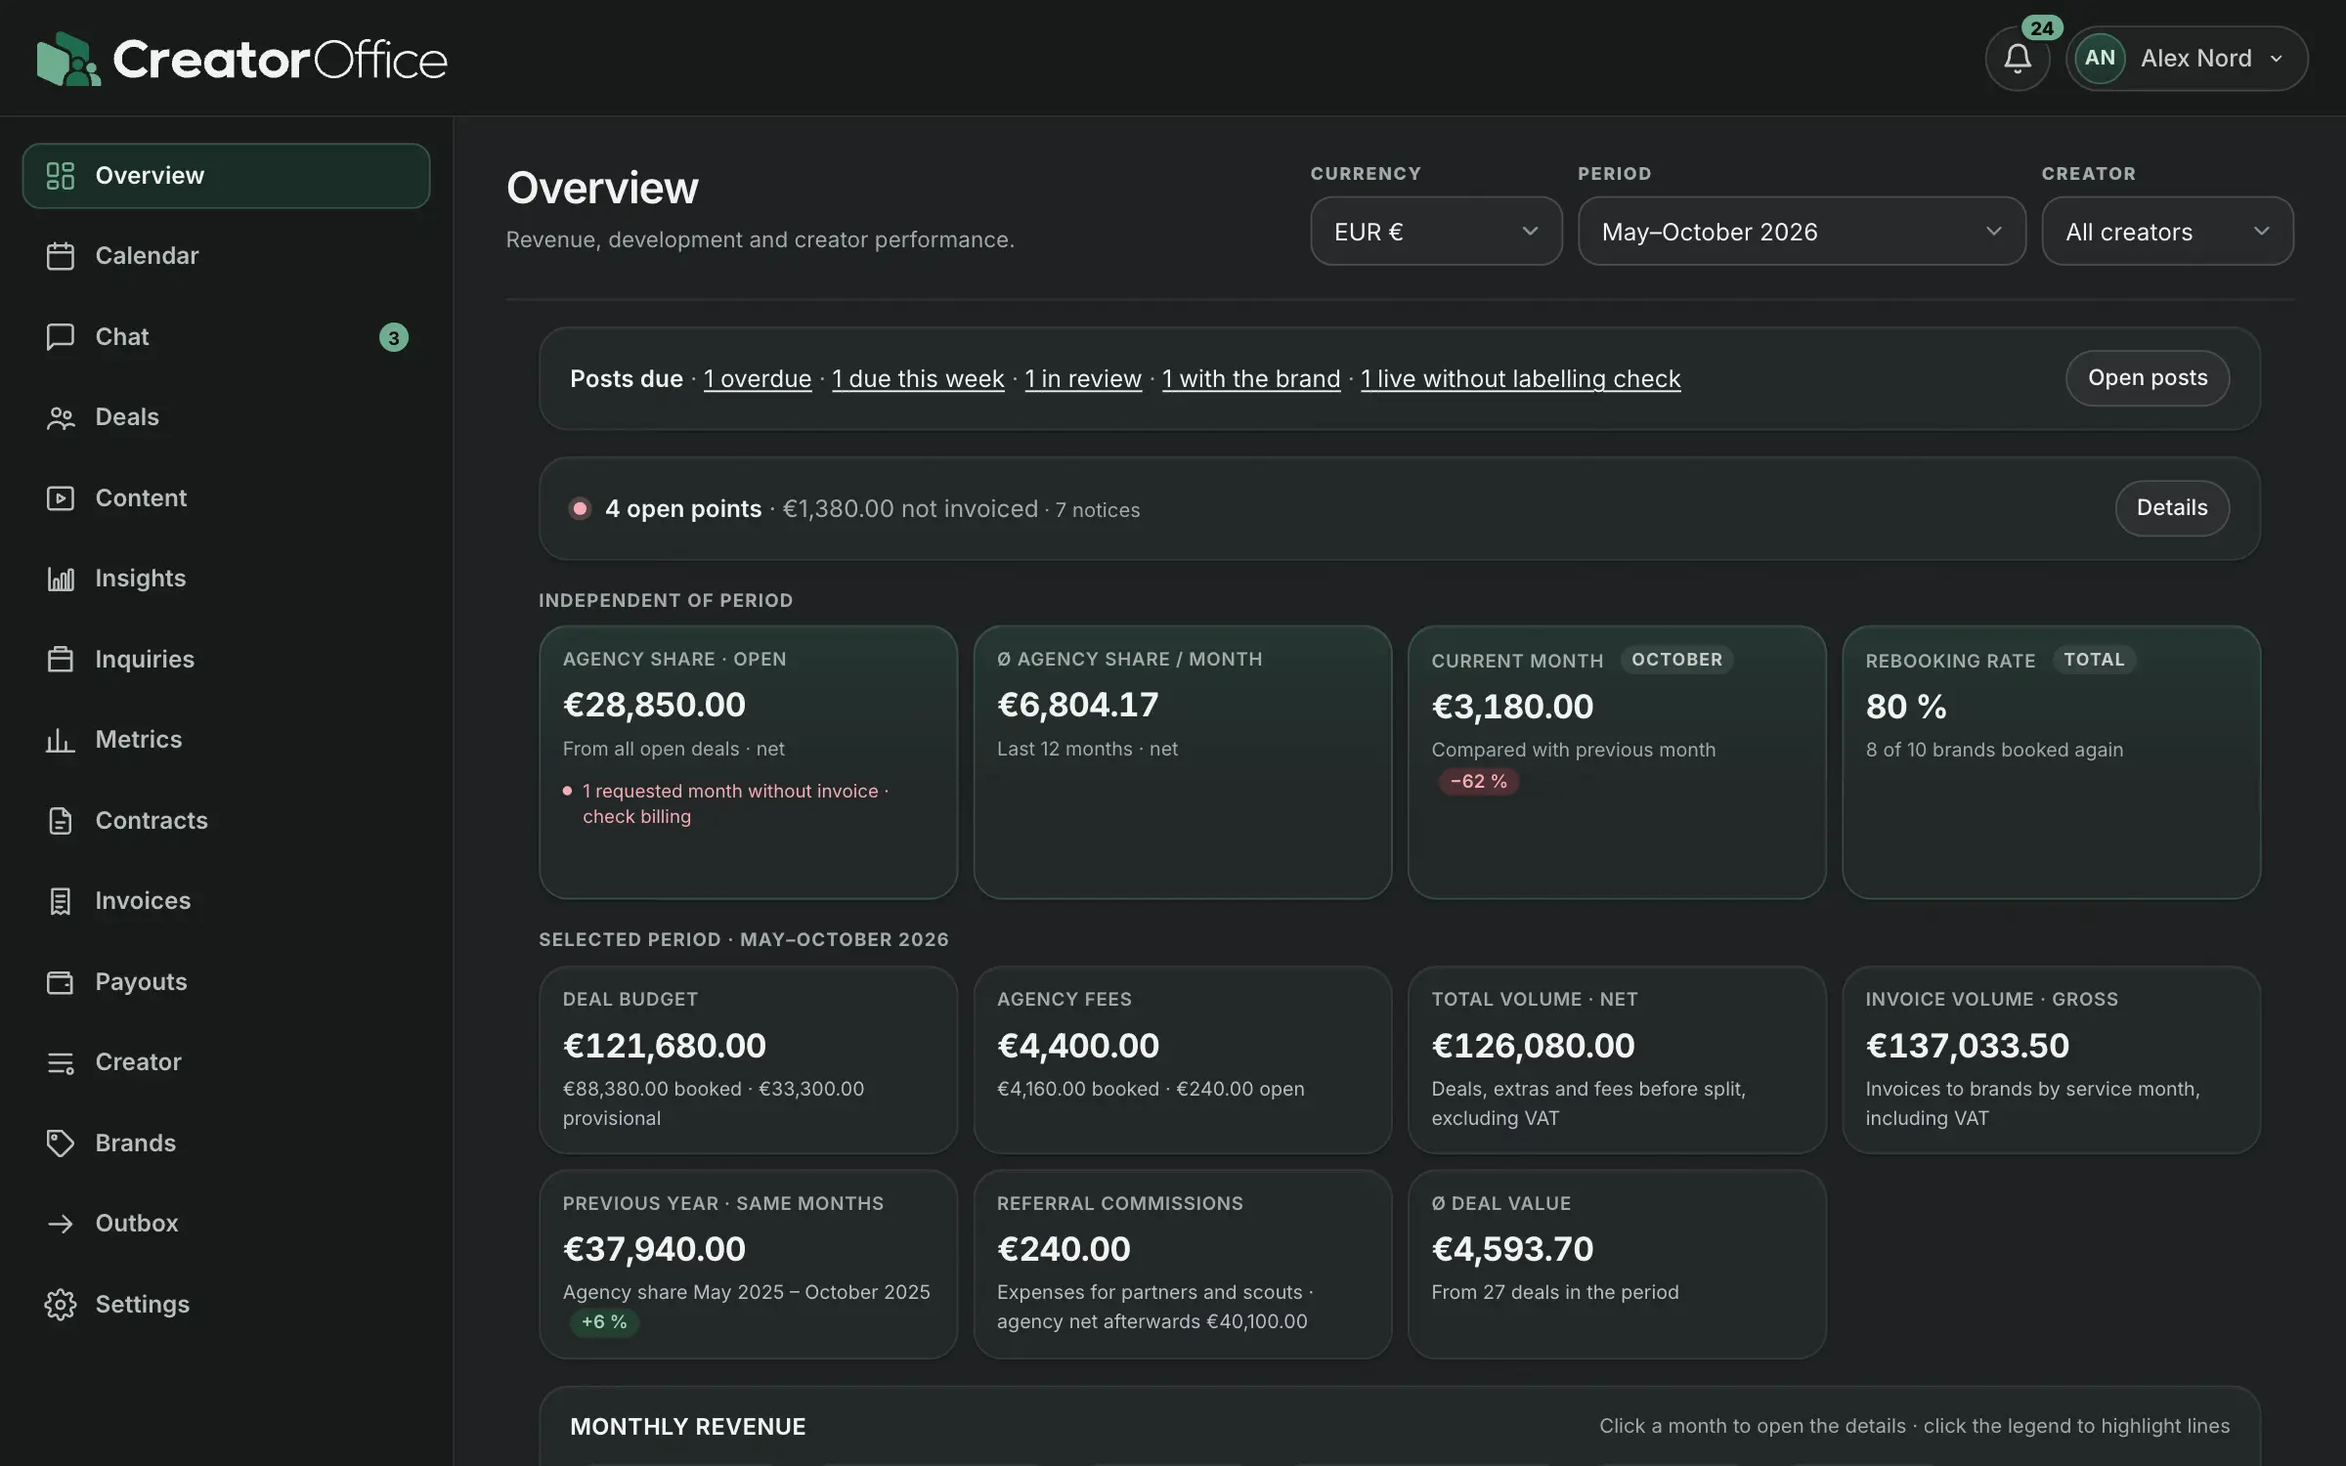
Task: Click the Brands tag icon
Action: click(61, 1143)
